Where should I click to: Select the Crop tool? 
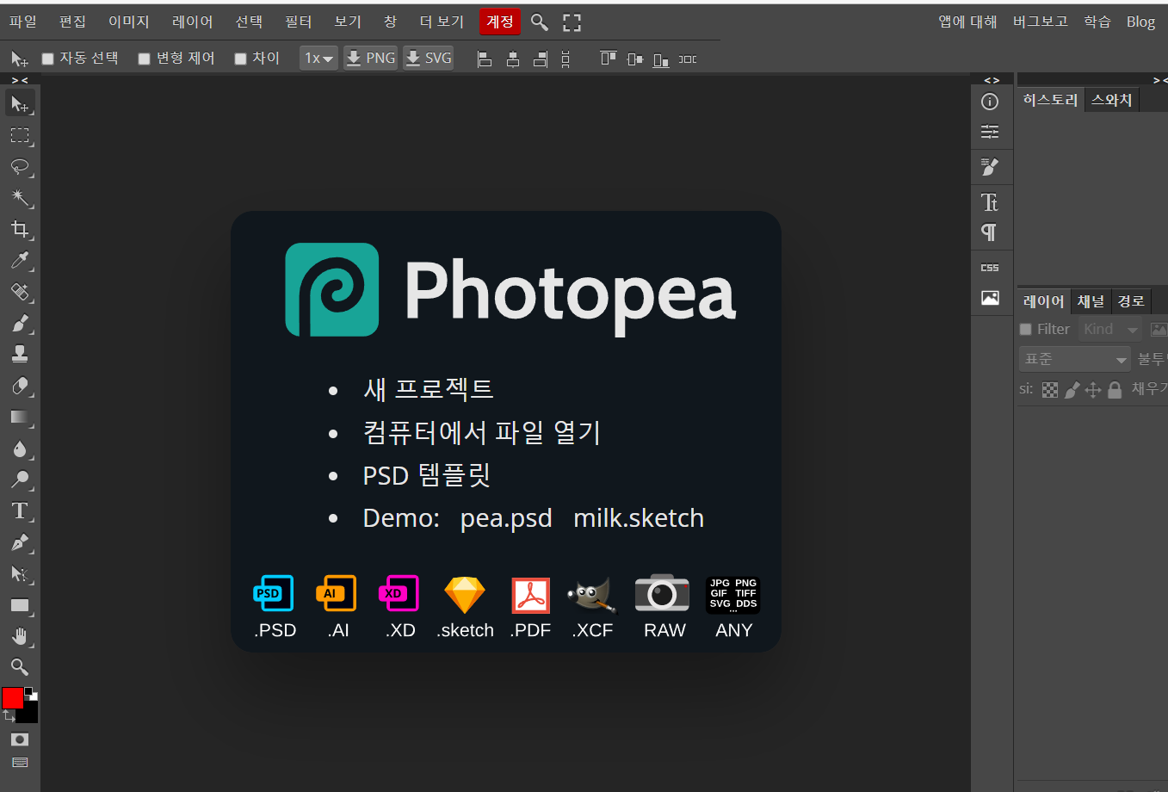(x=20, y=229)
